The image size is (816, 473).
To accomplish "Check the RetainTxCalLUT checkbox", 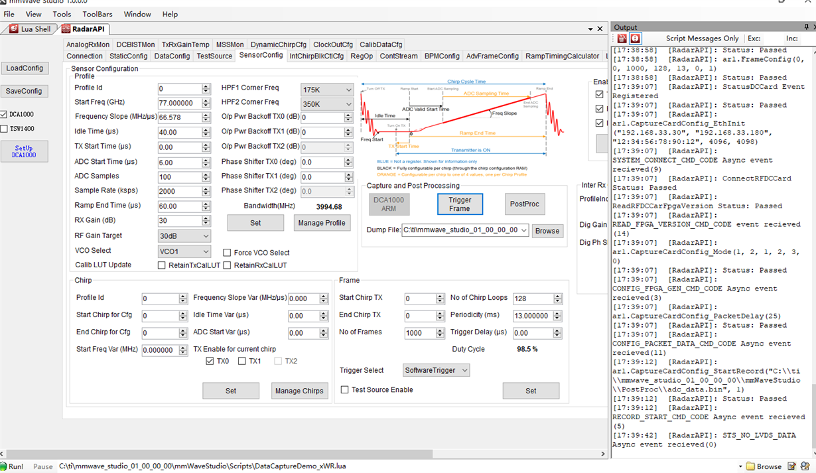I will [161, 265].
